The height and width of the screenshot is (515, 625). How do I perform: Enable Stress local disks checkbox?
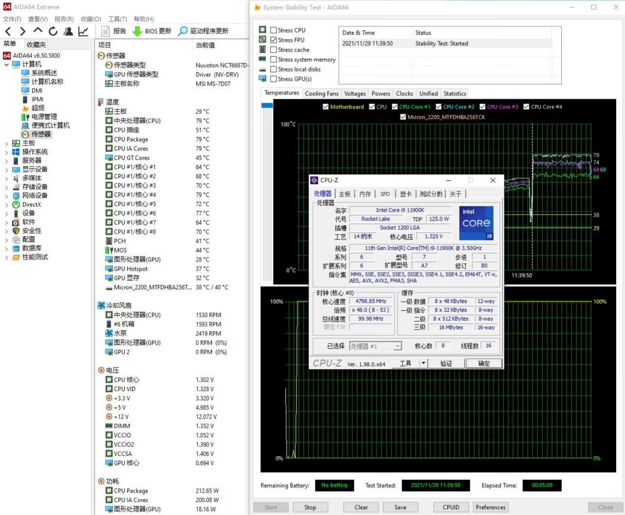(x=274, y=69)
